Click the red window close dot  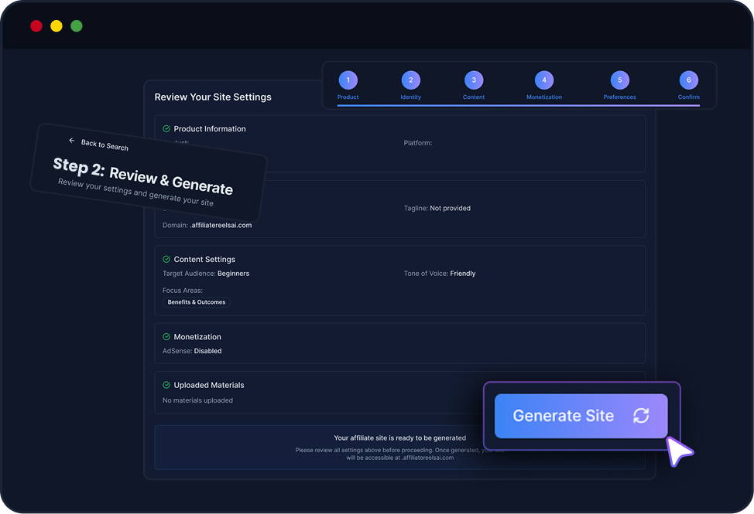click(36, 26)
